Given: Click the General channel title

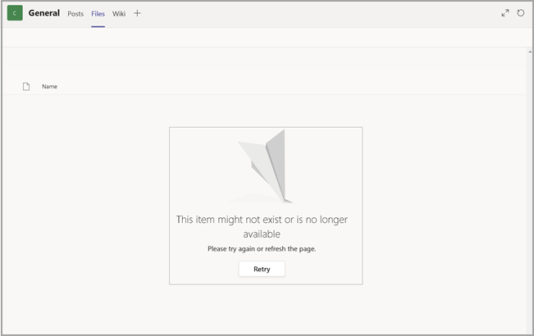Looking at the screenshot, I should tap(44, 13).
